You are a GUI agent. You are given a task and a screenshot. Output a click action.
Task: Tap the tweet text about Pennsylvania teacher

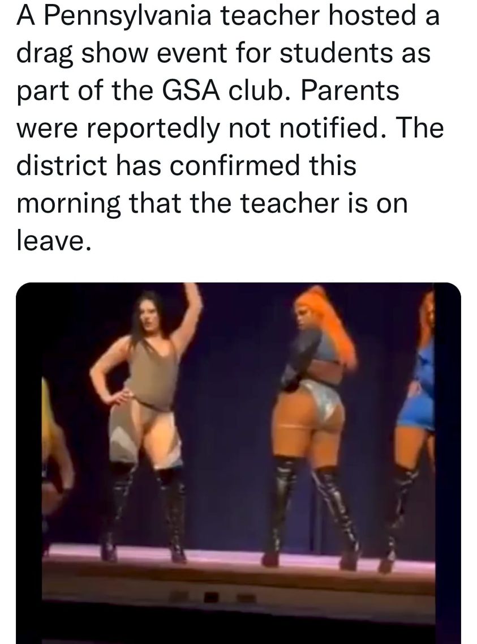(x=230, y=128)
